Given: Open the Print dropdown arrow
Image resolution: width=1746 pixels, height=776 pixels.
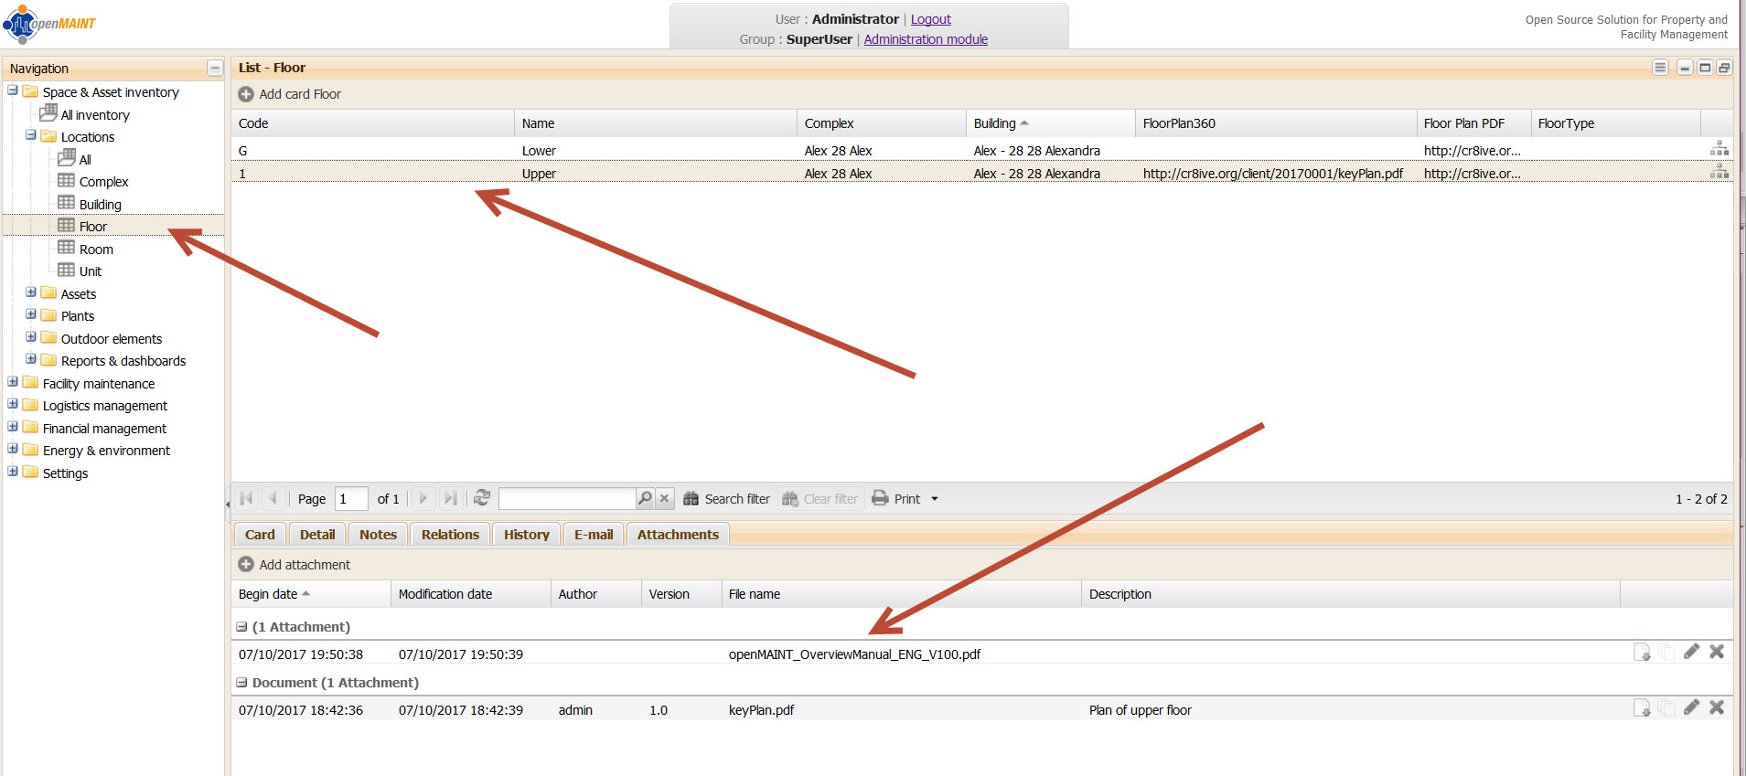Looking at the screenshot, I should tap(935, 499).
